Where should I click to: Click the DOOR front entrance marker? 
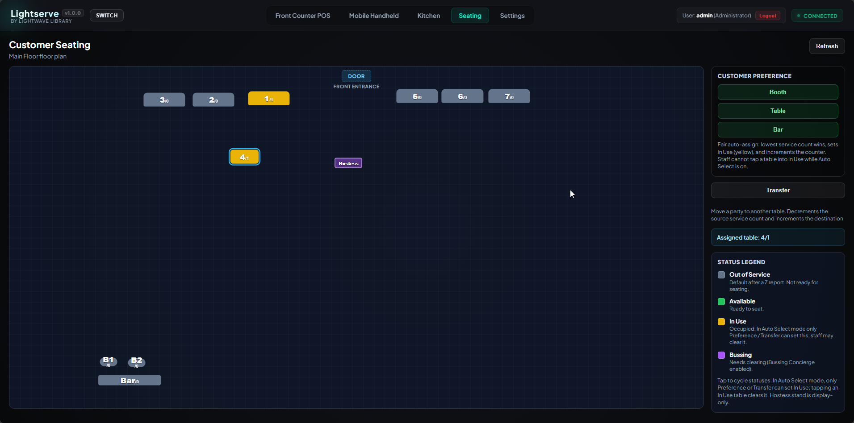[x=356, y=76]
